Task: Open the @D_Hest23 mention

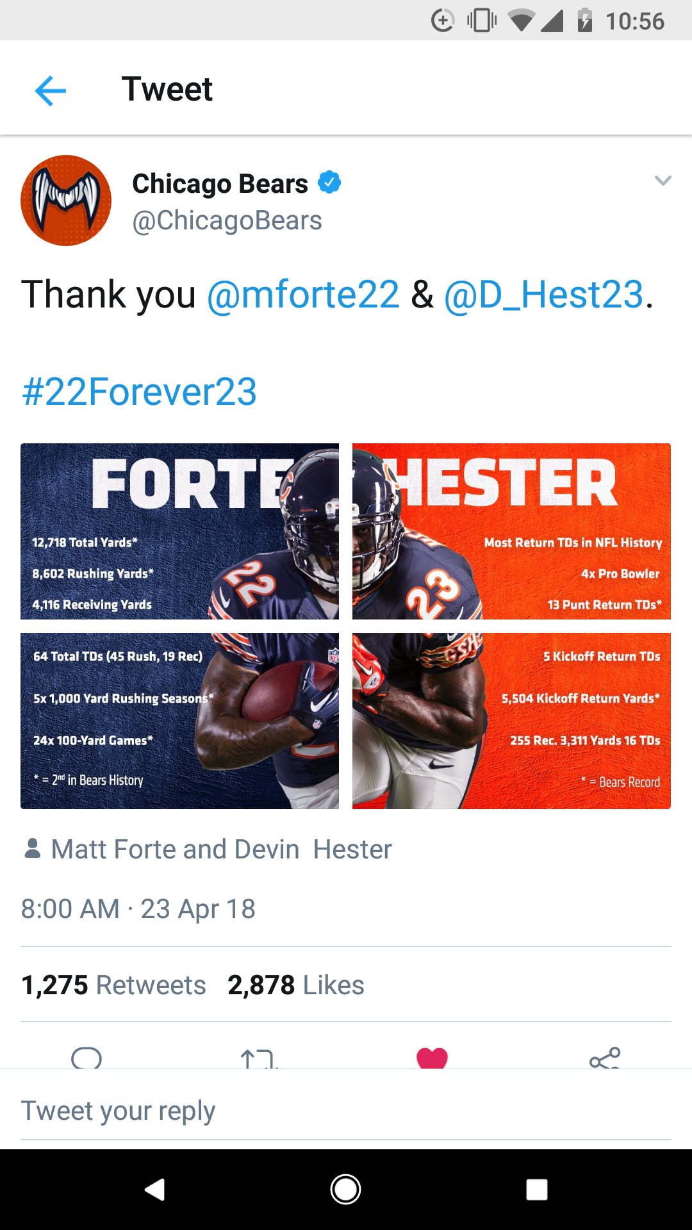Action: coord(544,295)
